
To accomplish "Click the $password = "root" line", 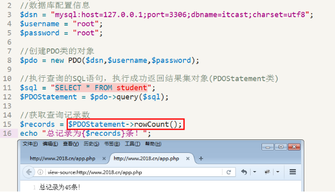I will point(61,33).
